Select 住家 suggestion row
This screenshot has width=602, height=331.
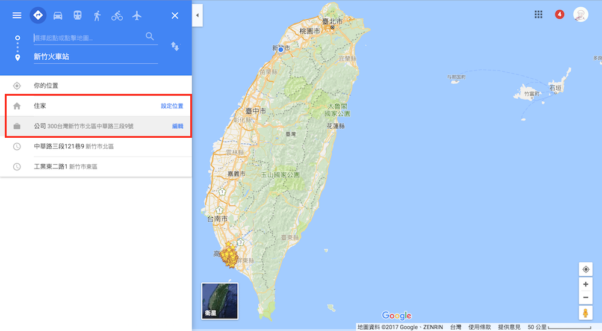(x=96, y=106)
